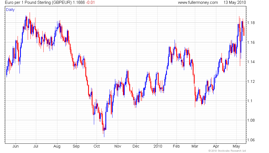Click the 1.12 price axis label
The height and width of the screenshot is (153, 269).
coord(251,81)
